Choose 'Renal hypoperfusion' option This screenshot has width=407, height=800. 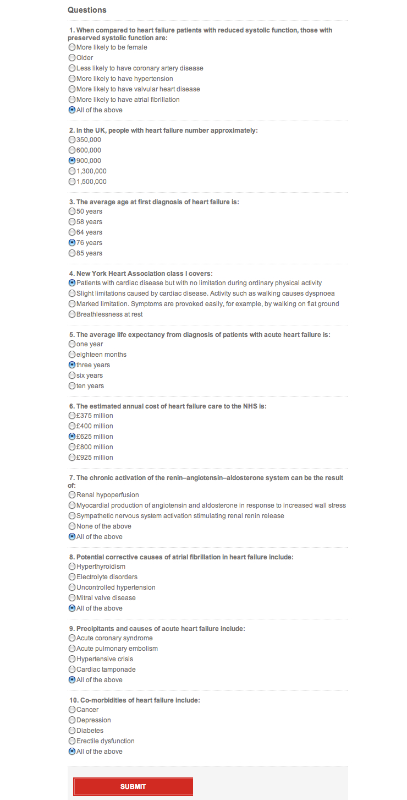click(x=72, y=495)
